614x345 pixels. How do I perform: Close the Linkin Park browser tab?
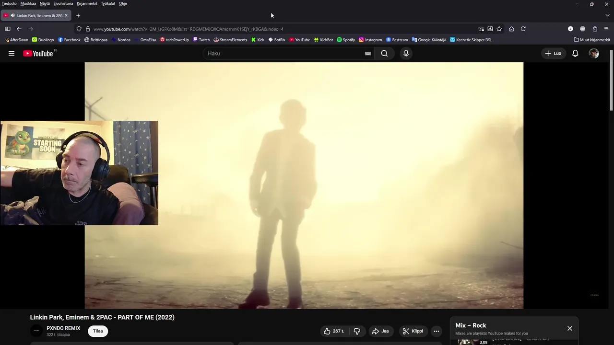66,15
